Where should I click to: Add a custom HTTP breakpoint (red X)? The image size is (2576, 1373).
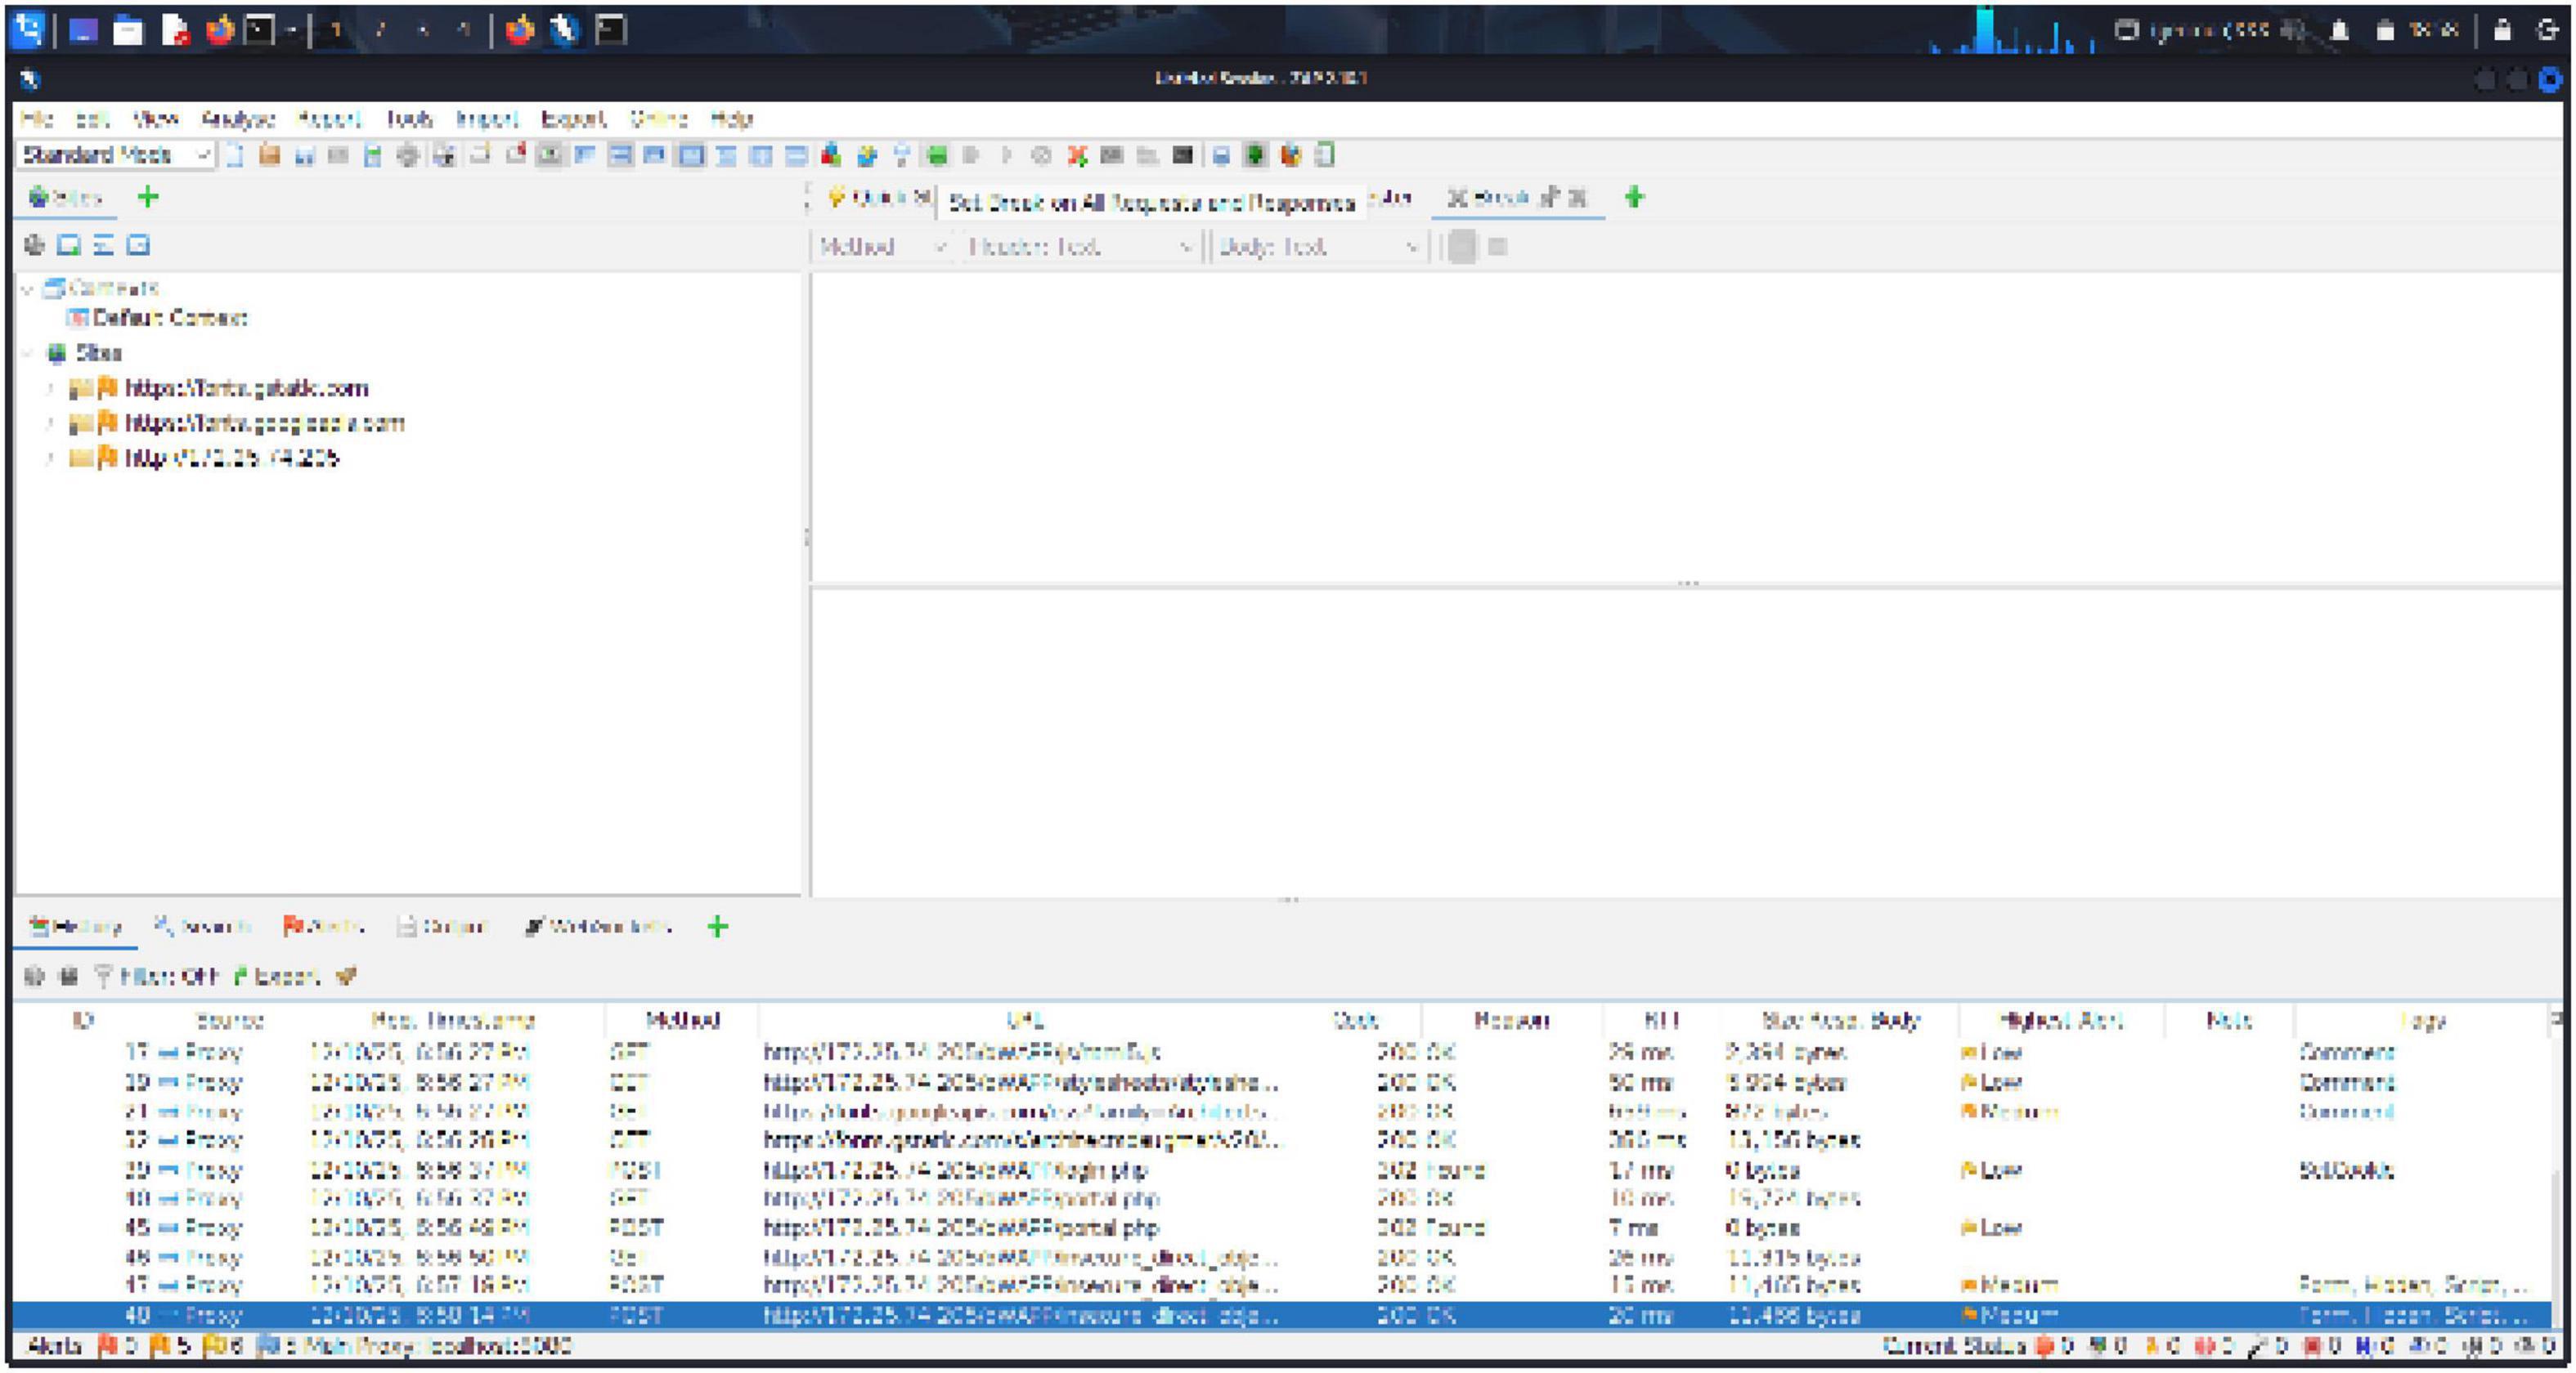[1077, 155]
